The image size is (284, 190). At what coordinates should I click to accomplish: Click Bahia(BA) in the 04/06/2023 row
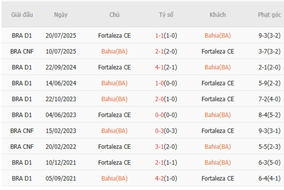(218, 115)
